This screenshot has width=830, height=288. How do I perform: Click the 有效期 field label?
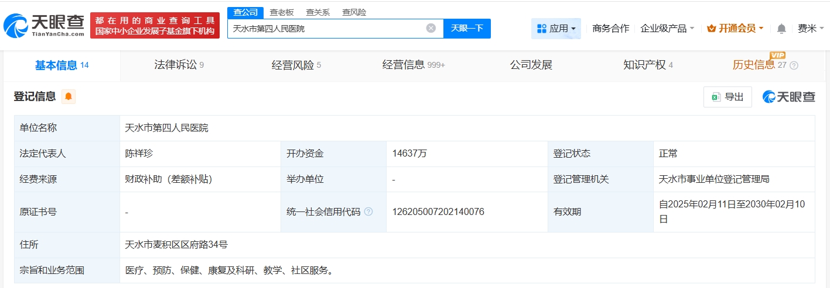[568, 211]
